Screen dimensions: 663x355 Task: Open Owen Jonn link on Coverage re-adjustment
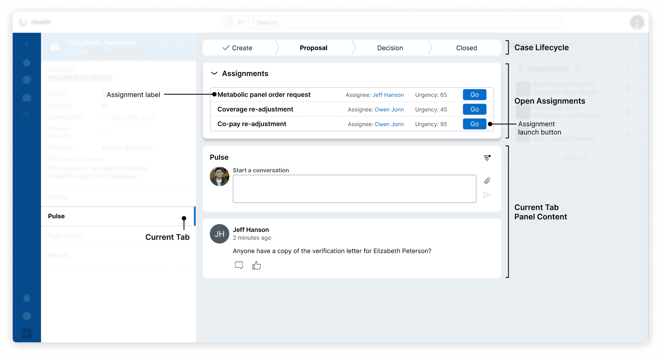click(x=389, y=110)
